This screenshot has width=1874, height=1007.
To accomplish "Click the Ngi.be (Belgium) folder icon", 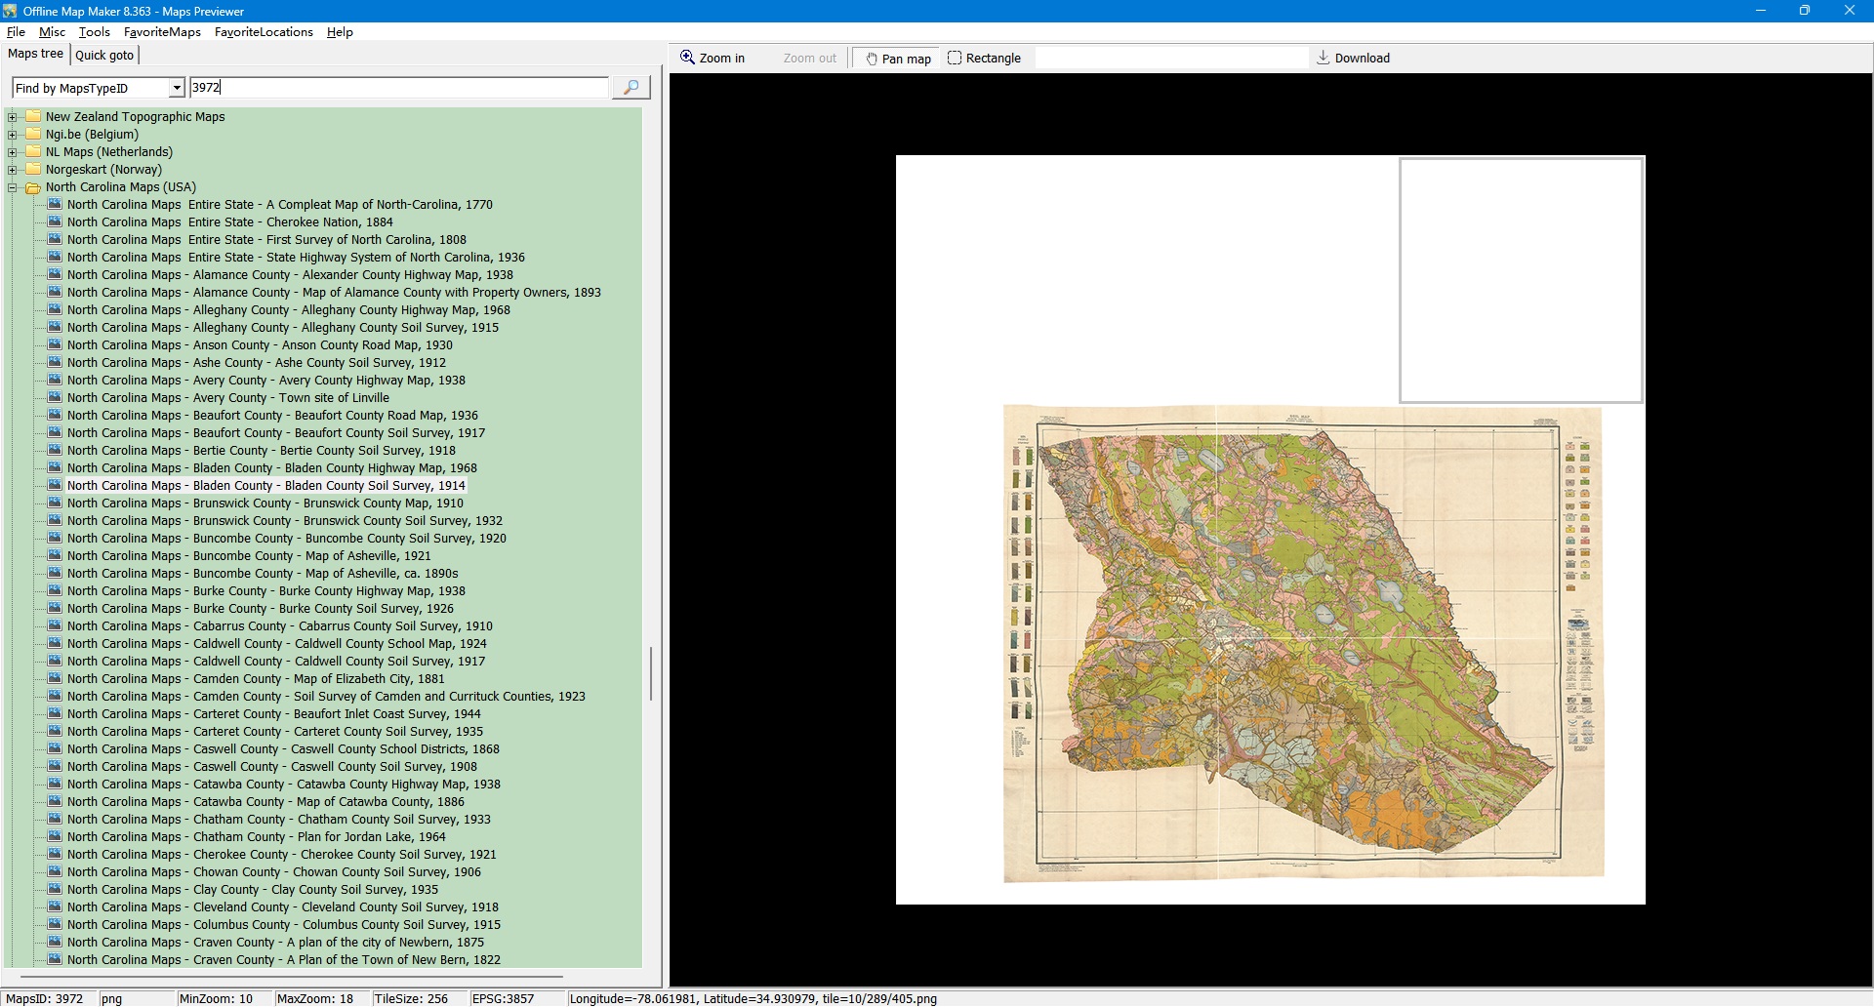I will click(33, 135).
